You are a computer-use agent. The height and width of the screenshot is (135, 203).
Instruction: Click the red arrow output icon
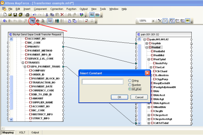86,21
